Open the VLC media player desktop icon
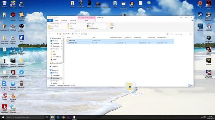The height and width of the screenshot is (120, 215). (x=13, y=97)
